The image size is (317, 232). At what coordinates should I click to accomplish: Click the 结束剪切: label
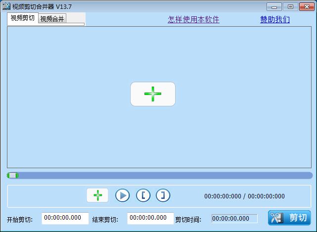pos(105,220)
